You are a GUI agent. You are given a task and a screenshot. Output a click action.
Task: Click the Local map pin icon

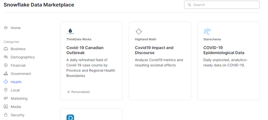click(x=6, y=90)
